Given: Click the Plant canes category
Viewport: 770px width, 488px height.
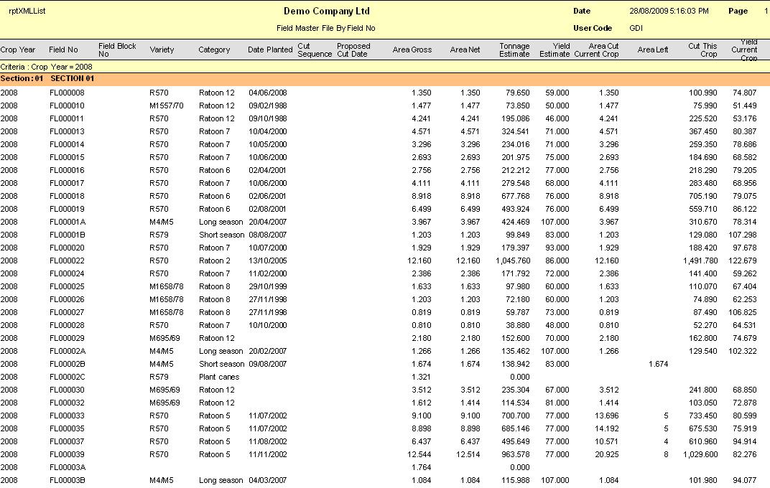Looking at the screenshot, I should coord(219,377).
